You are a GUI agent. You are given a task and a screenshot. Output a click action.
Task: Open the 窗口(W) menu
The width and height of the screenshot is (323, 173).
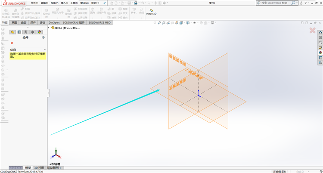pos(84,3)
